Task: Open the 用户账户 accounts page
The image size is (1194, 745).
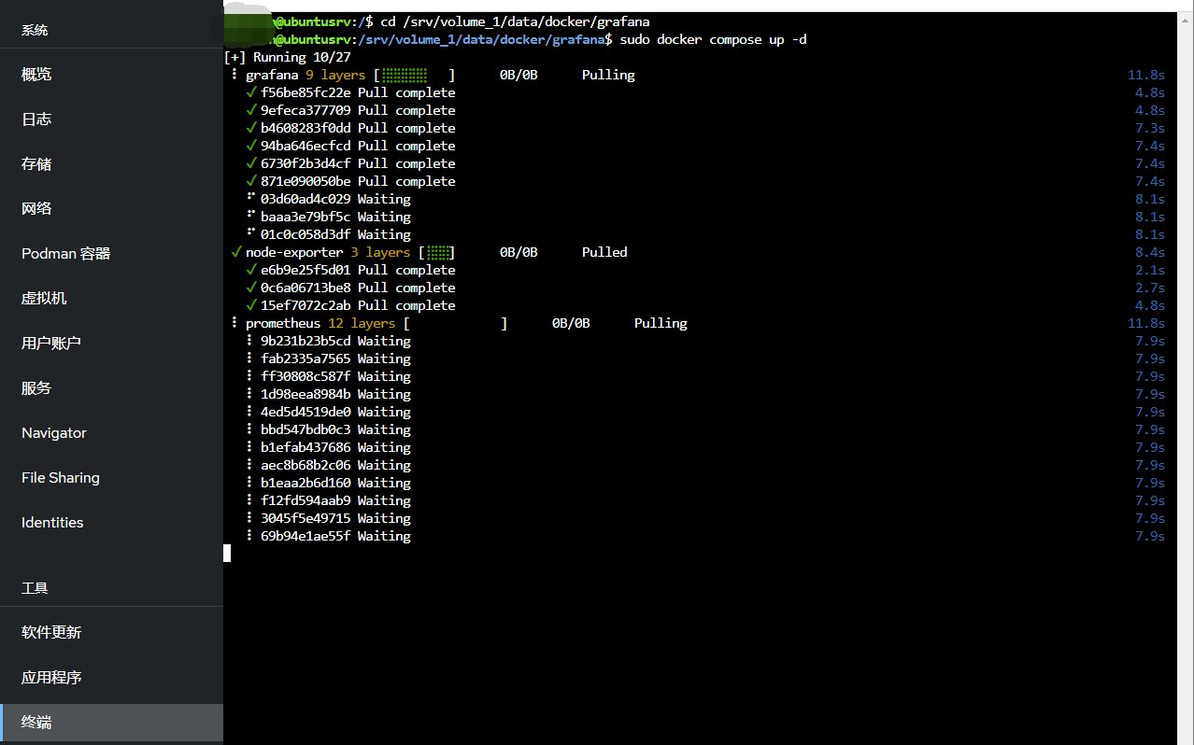Action: (x=51, y=344)
